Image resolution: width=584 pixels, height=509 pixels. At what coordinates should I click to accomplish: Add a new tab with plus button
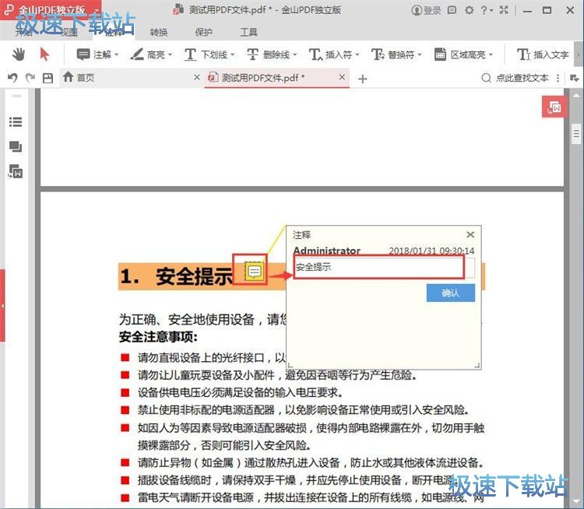coord(362,78)
